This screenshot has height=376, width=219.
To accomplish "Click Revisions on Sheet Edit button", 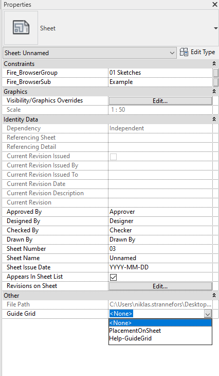I will [x=160, y=286].
